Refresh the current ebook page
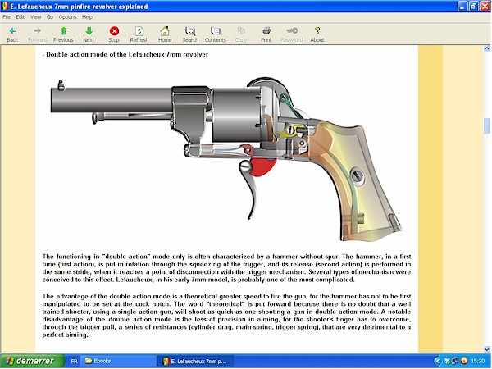 [x=139, y=34]
